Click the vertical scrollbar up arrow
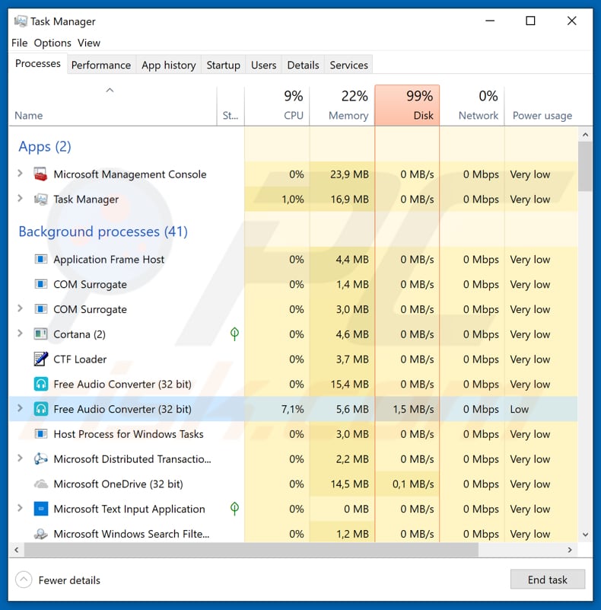Viewport: 601px width, 610px height. coord(585,135)
